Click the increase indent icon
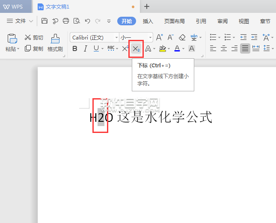Screen dimensions: 276x223 click(x=254, y=37)
